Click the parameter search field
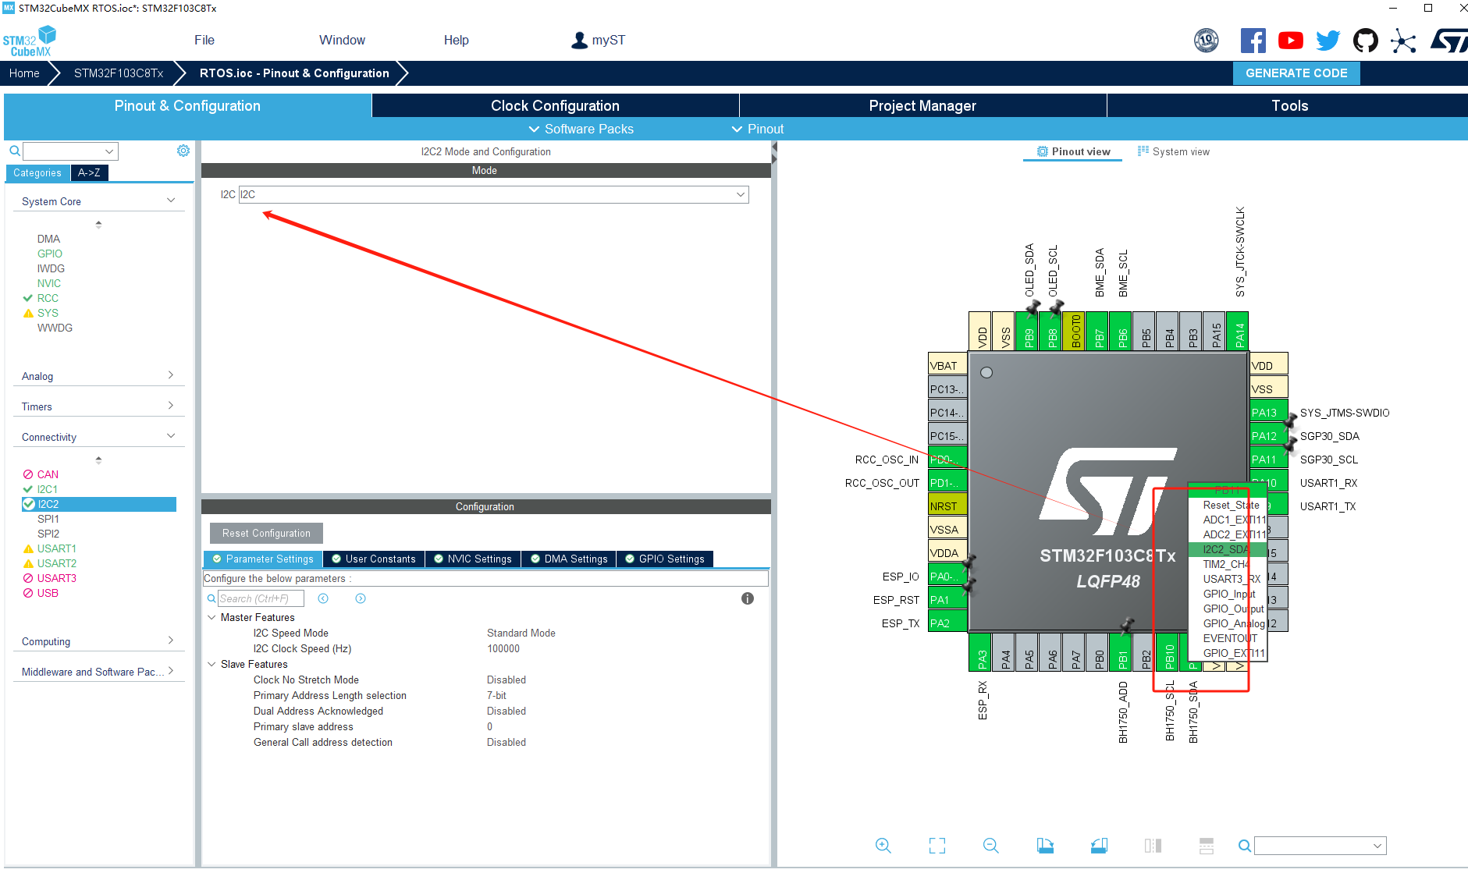 (x=260, y=598)
